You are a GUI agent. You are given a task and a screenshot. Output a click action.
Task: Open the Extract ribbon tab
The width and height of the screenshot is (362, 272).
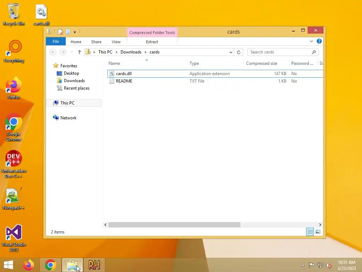click(x=152, y=42)
